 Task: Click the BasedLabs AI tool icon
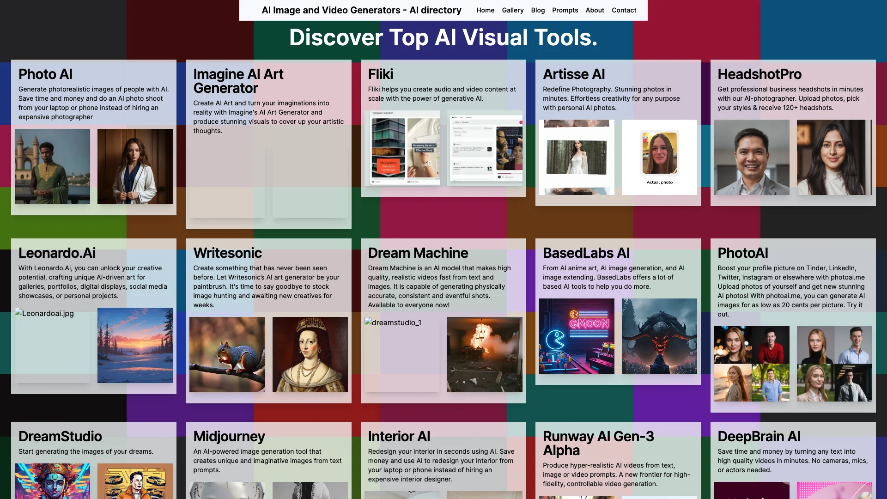pyautogui.click(x=586, y=252)
